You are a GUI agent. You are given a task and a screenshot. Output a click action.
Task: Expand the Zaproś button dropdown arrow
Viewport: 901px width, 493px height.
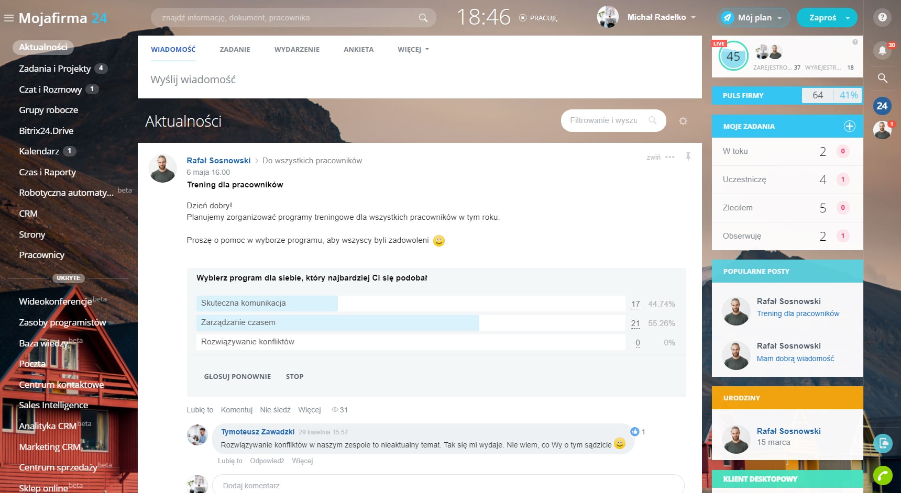(x=848, y=18)
